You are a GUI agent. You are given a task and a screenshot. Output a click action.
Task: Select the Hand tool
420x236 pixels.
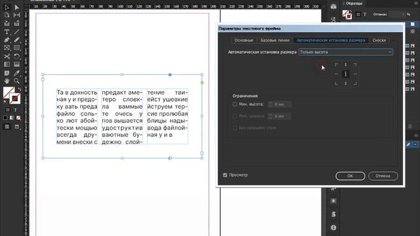(x=7, y=81)
